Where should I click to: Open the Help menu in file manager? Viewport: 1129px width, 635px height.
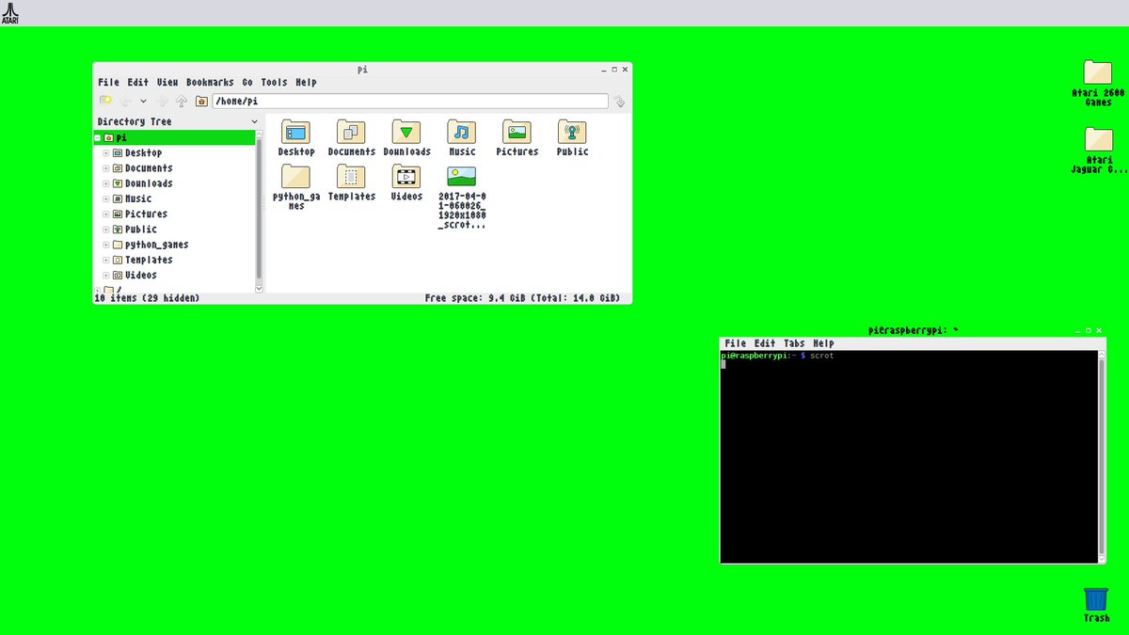(x=306, y=82)
